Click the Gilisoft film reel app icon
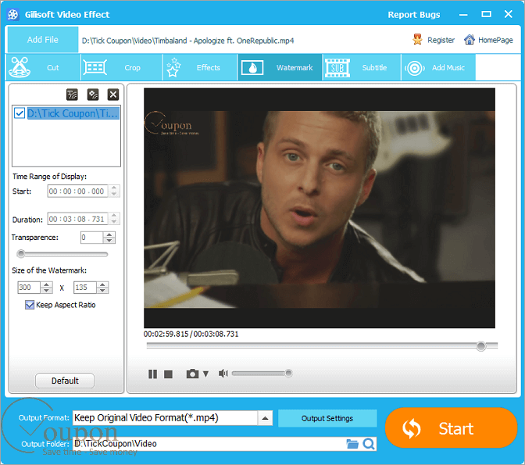The height and width of the screenshot is (465, 525). click(12, 14)
